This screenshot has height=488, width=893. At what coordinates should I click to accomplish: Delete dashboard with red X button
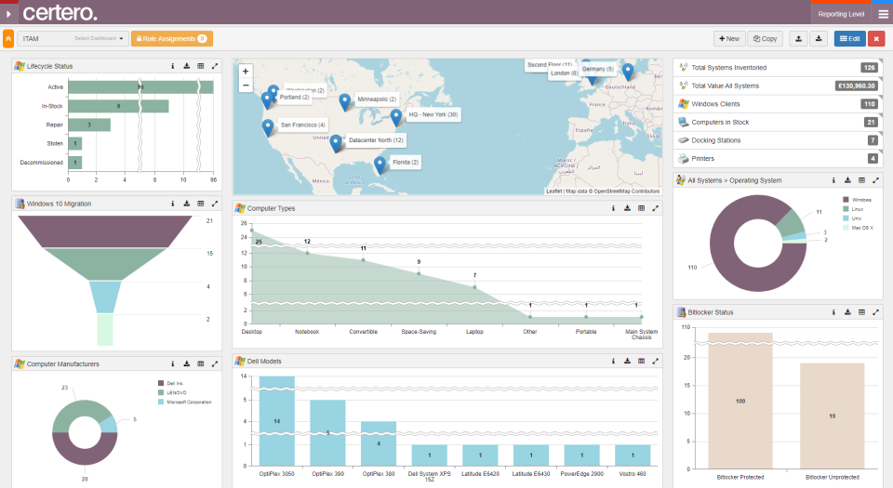[876, 39]
